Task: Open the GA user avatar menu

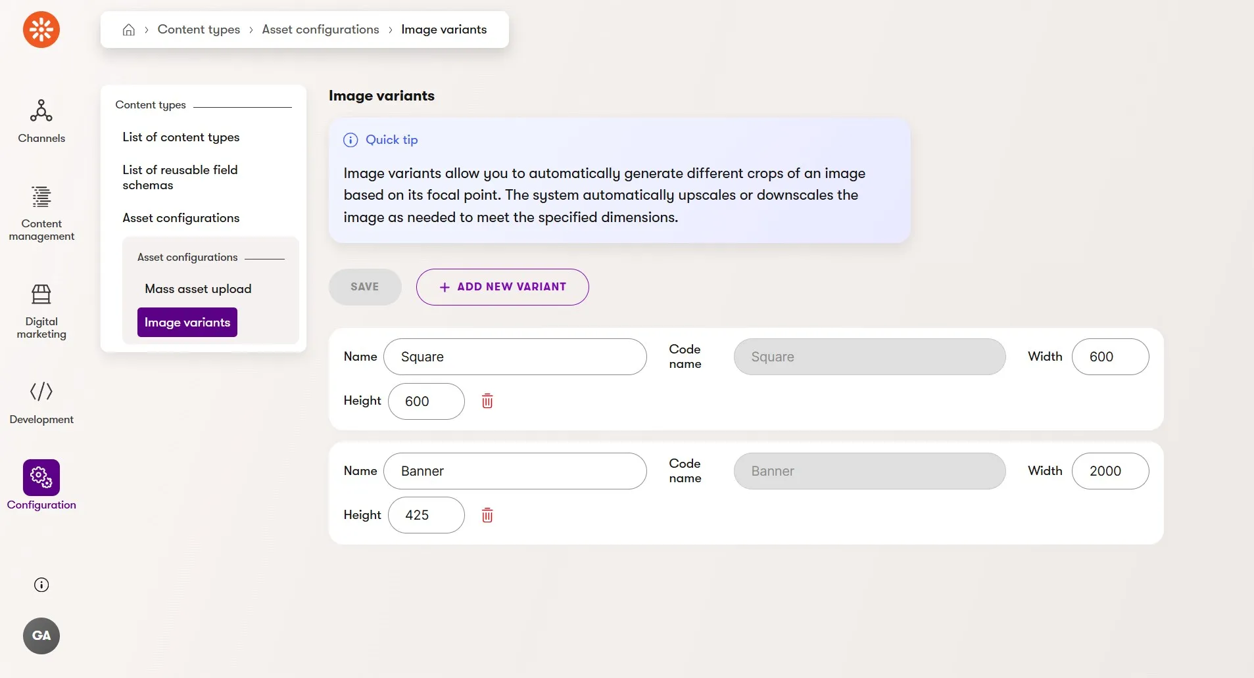Action: coord(41,636)
